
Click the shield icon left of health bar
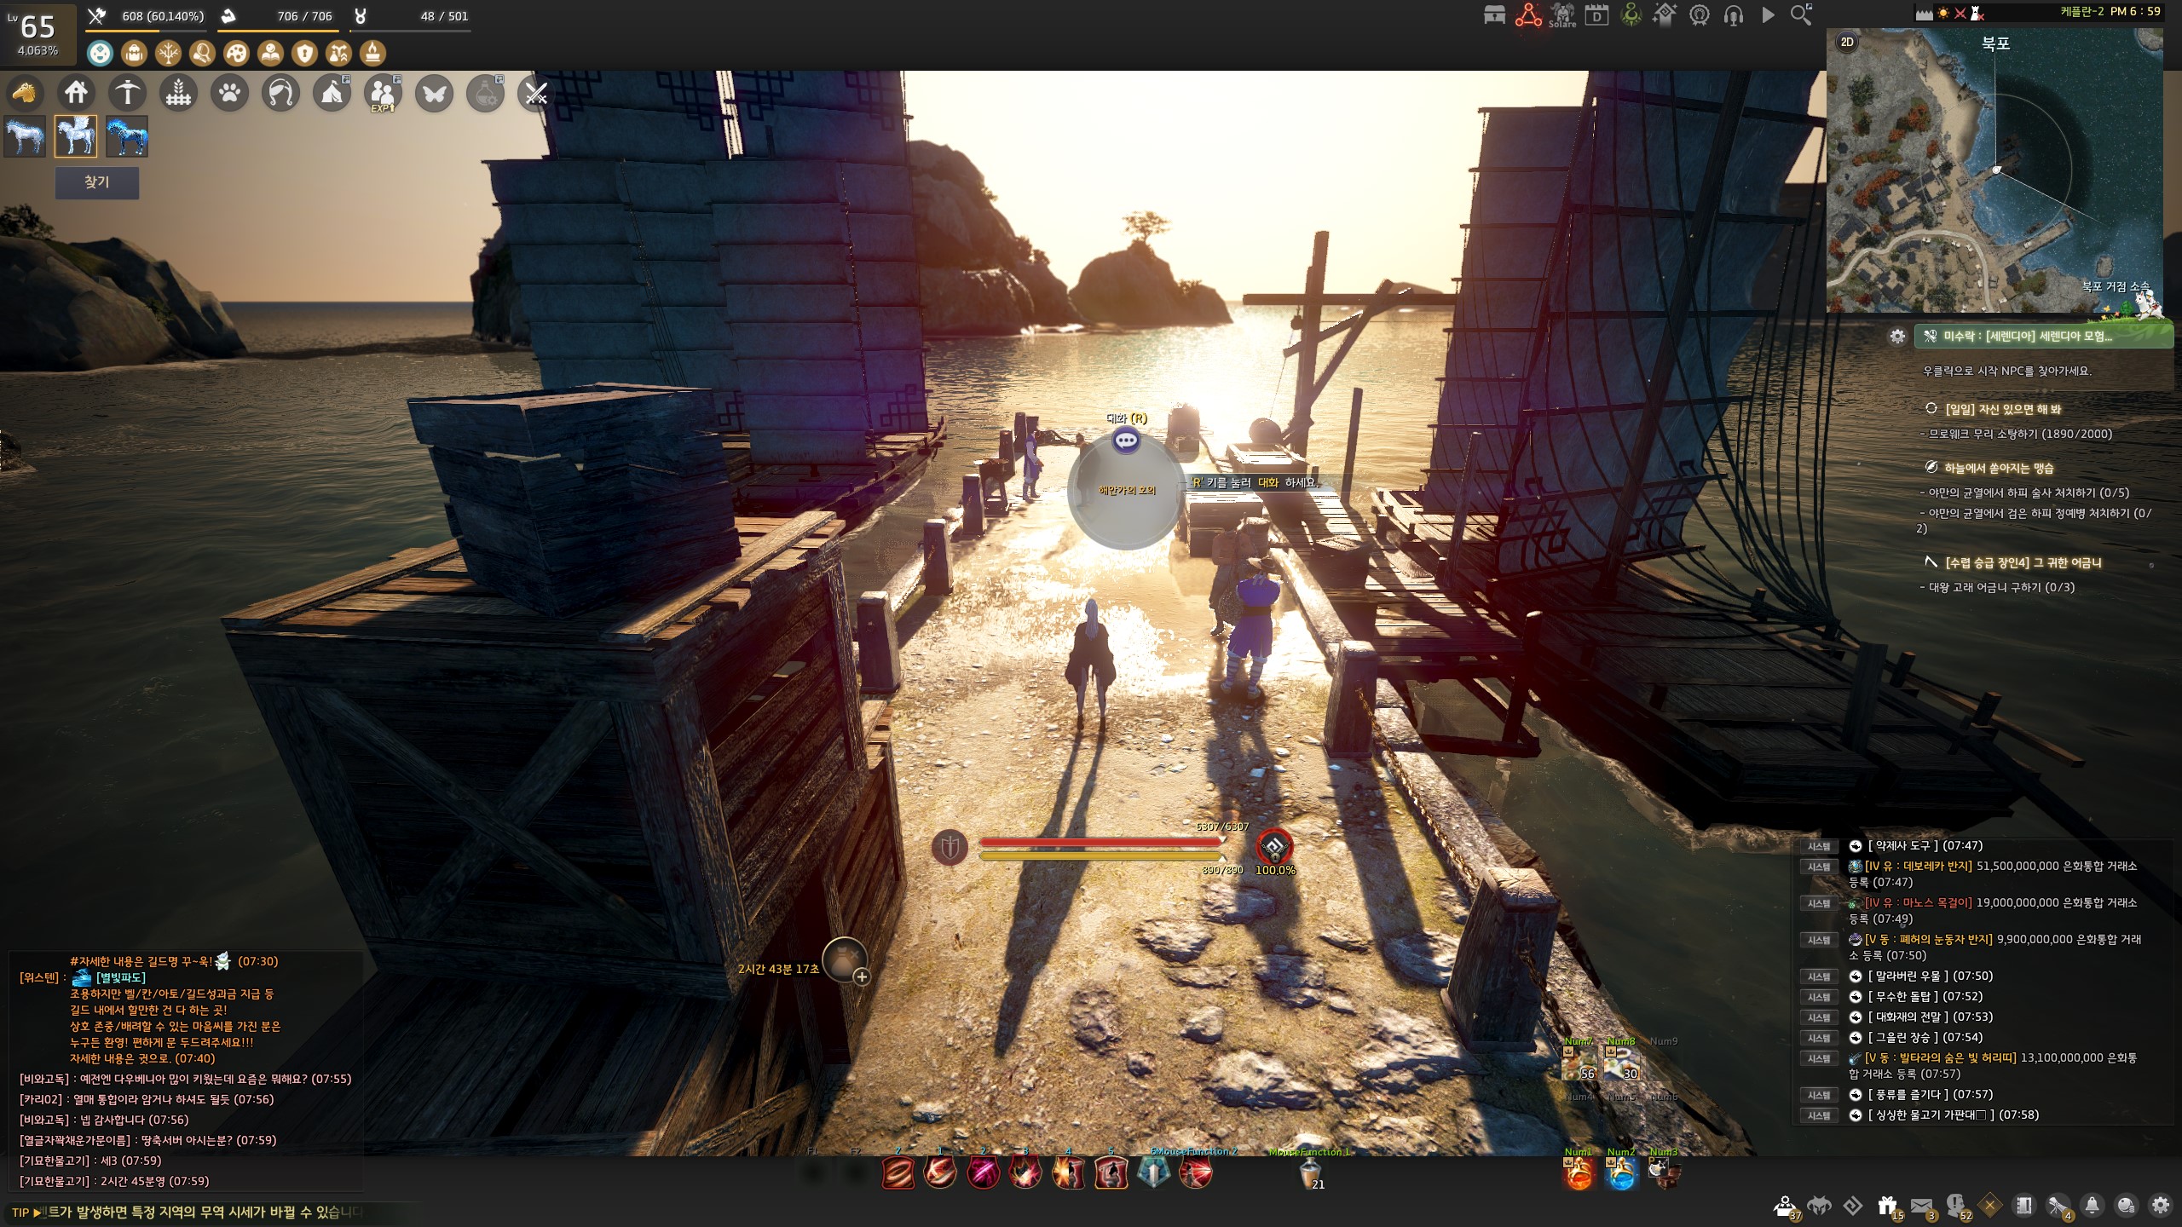(x=950, y=847)
